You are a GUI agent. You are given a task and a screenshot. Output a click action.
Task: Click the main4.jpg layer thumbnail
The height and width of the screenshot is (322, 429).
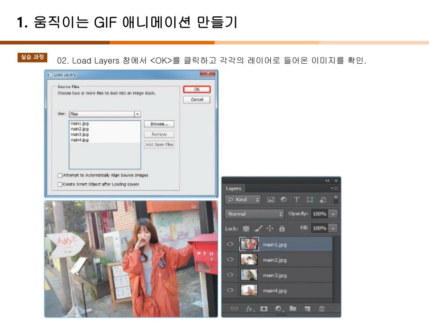tap(249, 290)
